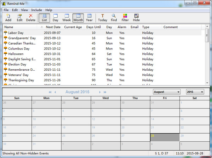The width and height of the screenshot is (212, 158).
Task: Open the Help menu
Action: click(49, 10)
